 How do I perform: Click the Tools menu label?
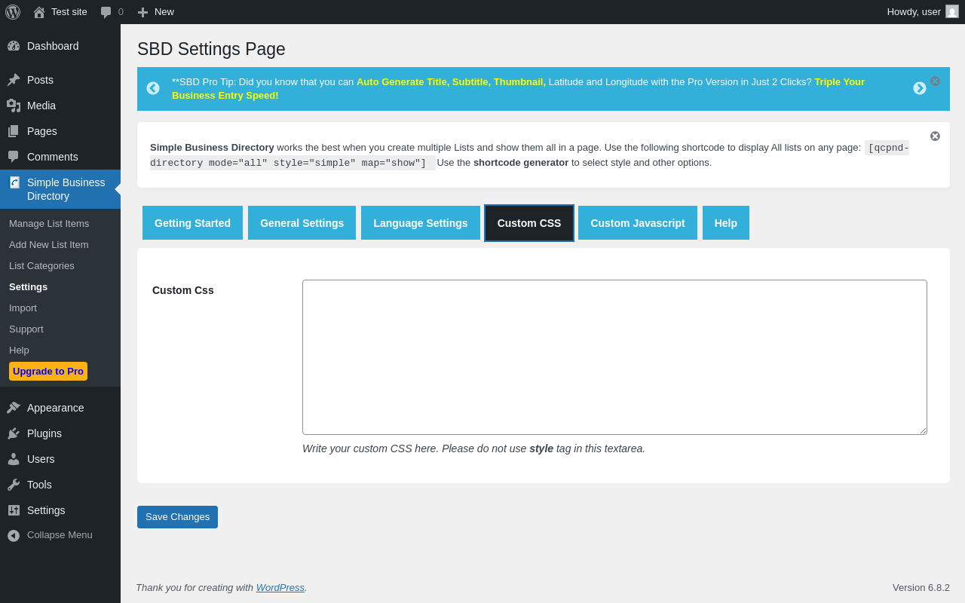[x=39, y=485]
